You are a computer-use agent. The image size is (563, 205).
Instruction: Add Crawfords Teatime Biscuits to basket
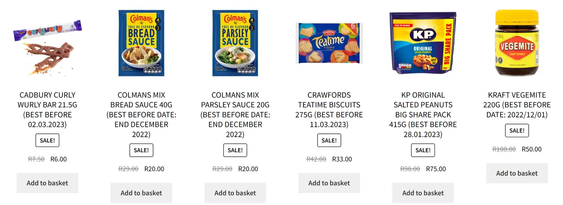pos(329,183)
